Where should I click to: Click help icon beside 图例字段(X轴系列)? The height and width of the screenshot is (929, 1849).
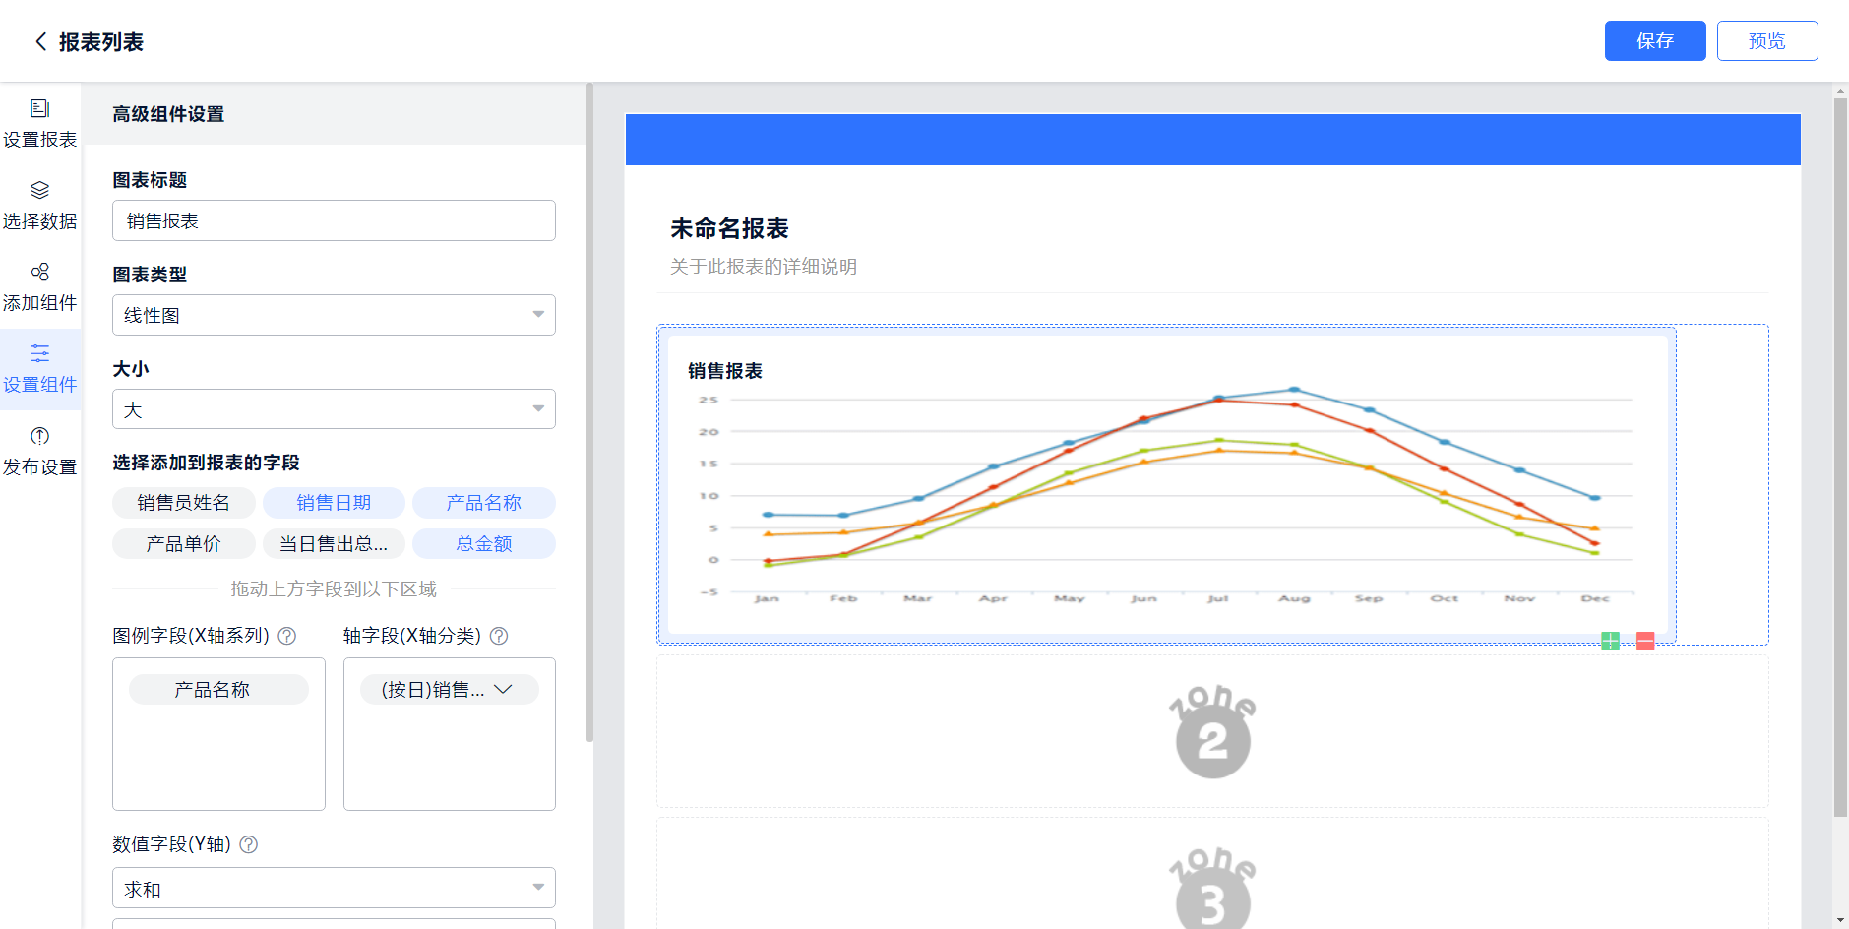[287, 636]
